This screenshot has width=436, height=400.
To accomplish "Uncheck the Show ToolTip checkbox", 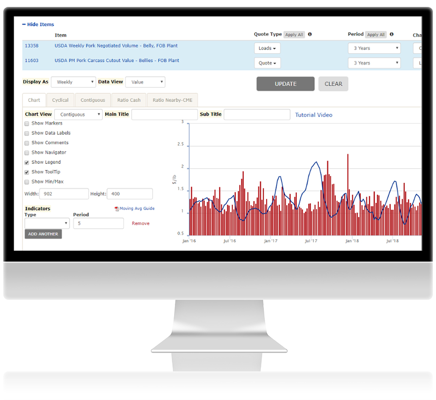I will pos(27,172).
